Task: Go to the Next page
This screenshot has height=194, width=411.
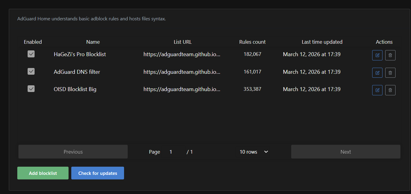Action: tap(346, 152)
